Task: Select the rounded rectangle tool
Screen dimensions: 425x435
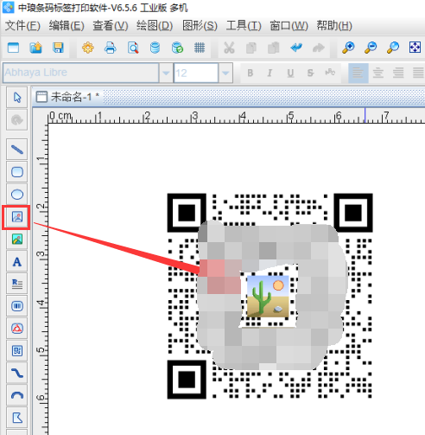Action: click(17, 172)
